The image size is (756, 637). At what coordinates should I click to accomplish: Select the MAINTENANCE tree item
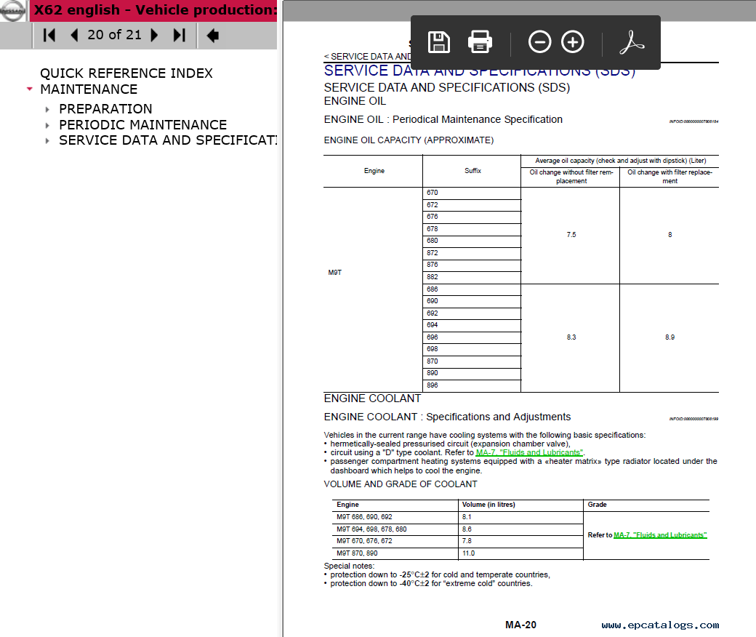89,89
